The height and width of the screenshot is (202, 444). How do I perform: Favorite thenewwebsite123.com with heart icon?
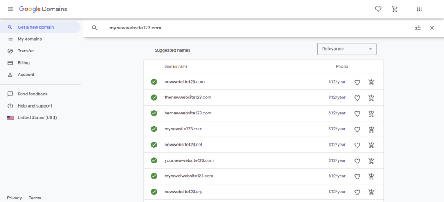[357, 98]
